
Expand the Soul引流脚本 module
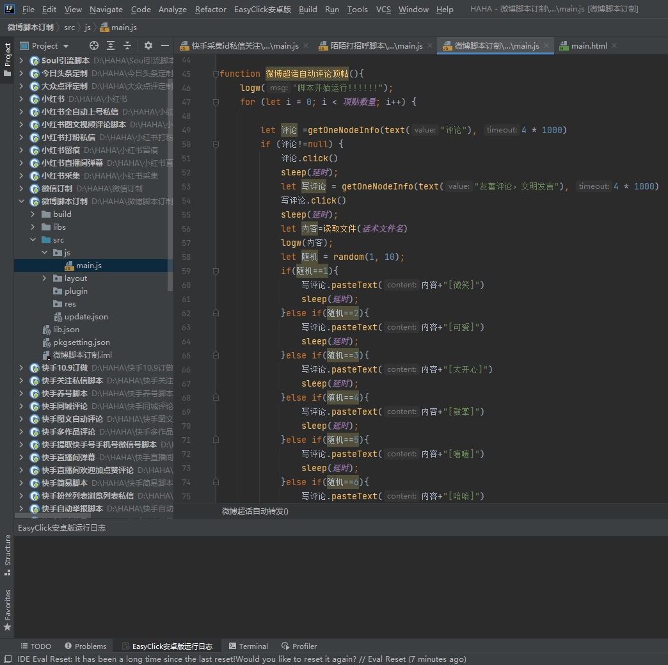point(21,61)
